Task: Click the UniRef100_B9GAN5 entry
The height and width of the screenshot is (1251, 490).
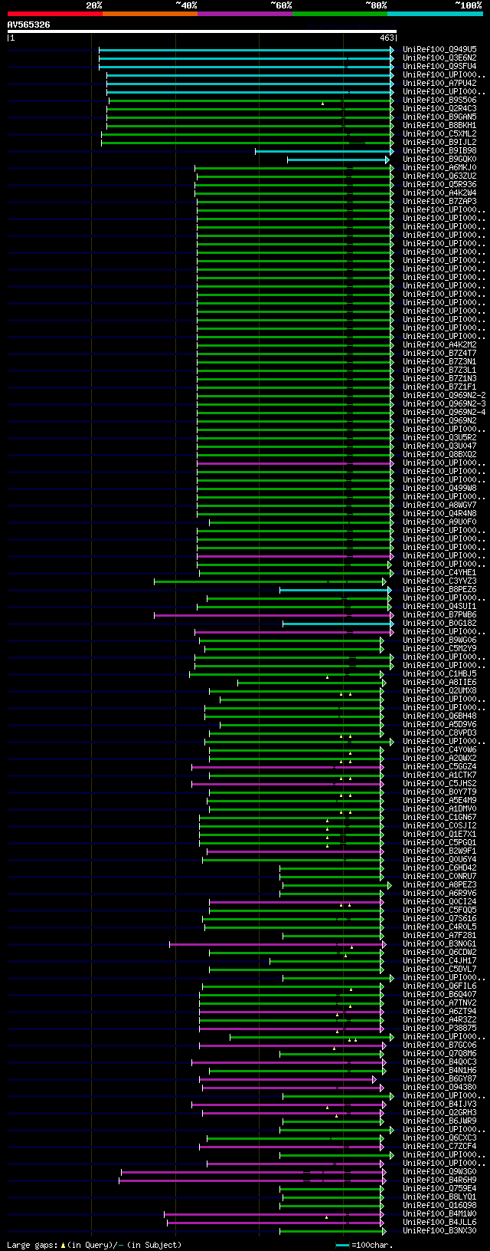Action: (x=439, y=117)
